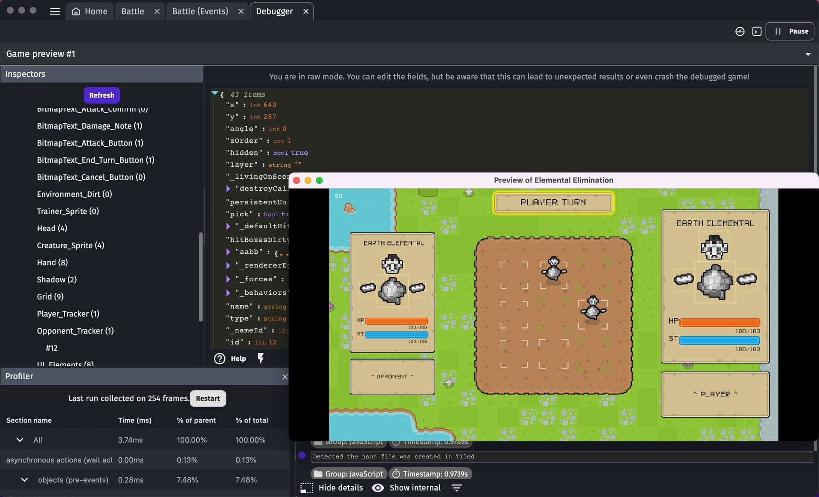Image resolution: width=819 pixels, height=497 pixels.
Task: Click the filter/sort icon in debug panel
Action: coord(457,487)
